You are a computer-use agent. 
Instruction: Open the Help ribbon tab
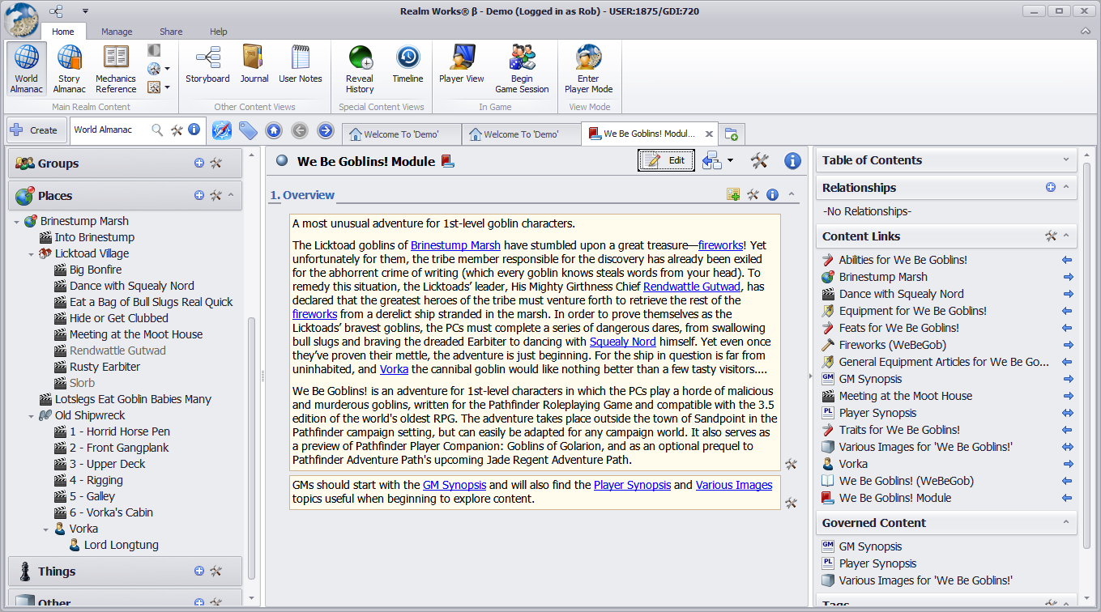219,32
